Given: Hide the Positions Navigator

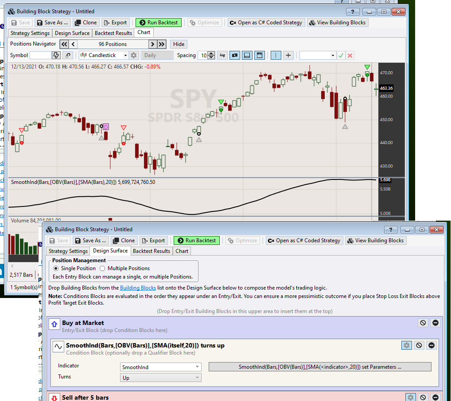Looking at the screenshot, I should pyautogui.click(x=179, y=44).
